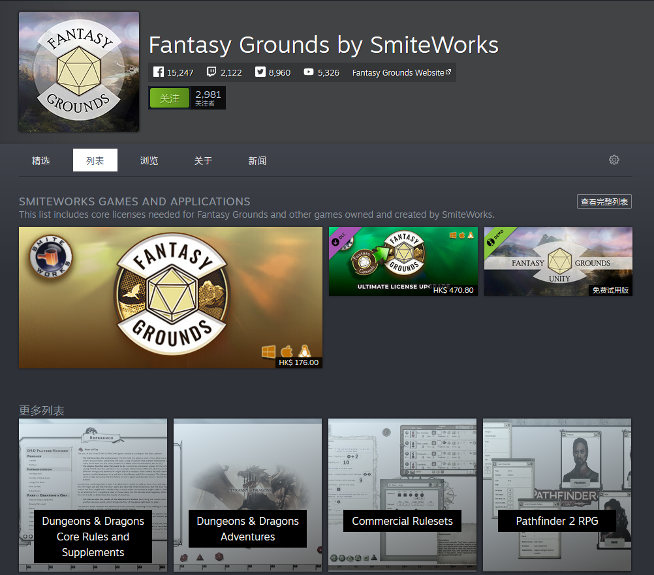The width and height of the screenshot is (654, 575).
Task: Click the purple DLC badge icon
Action: pos(339,239)
